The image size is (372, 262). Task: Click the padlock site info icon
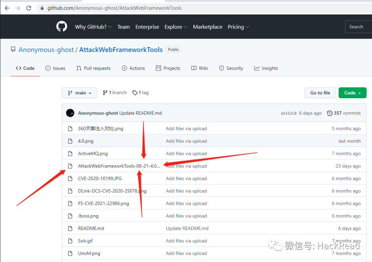pos(42,8)
